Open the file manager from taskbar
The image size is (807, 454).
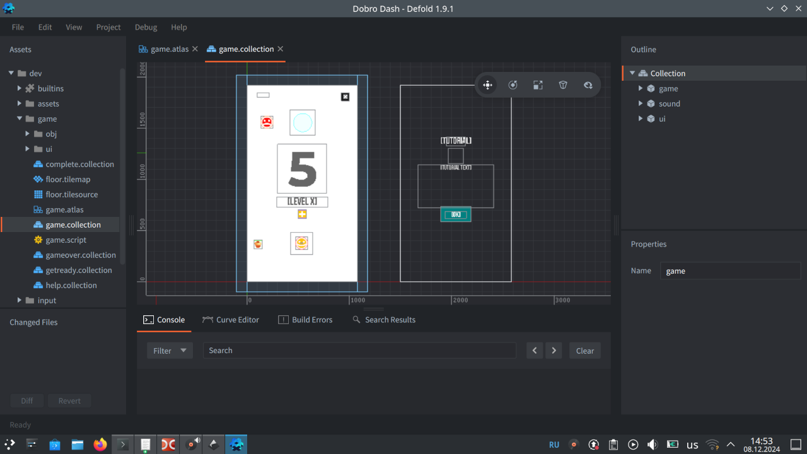click(x=78, y=445)
